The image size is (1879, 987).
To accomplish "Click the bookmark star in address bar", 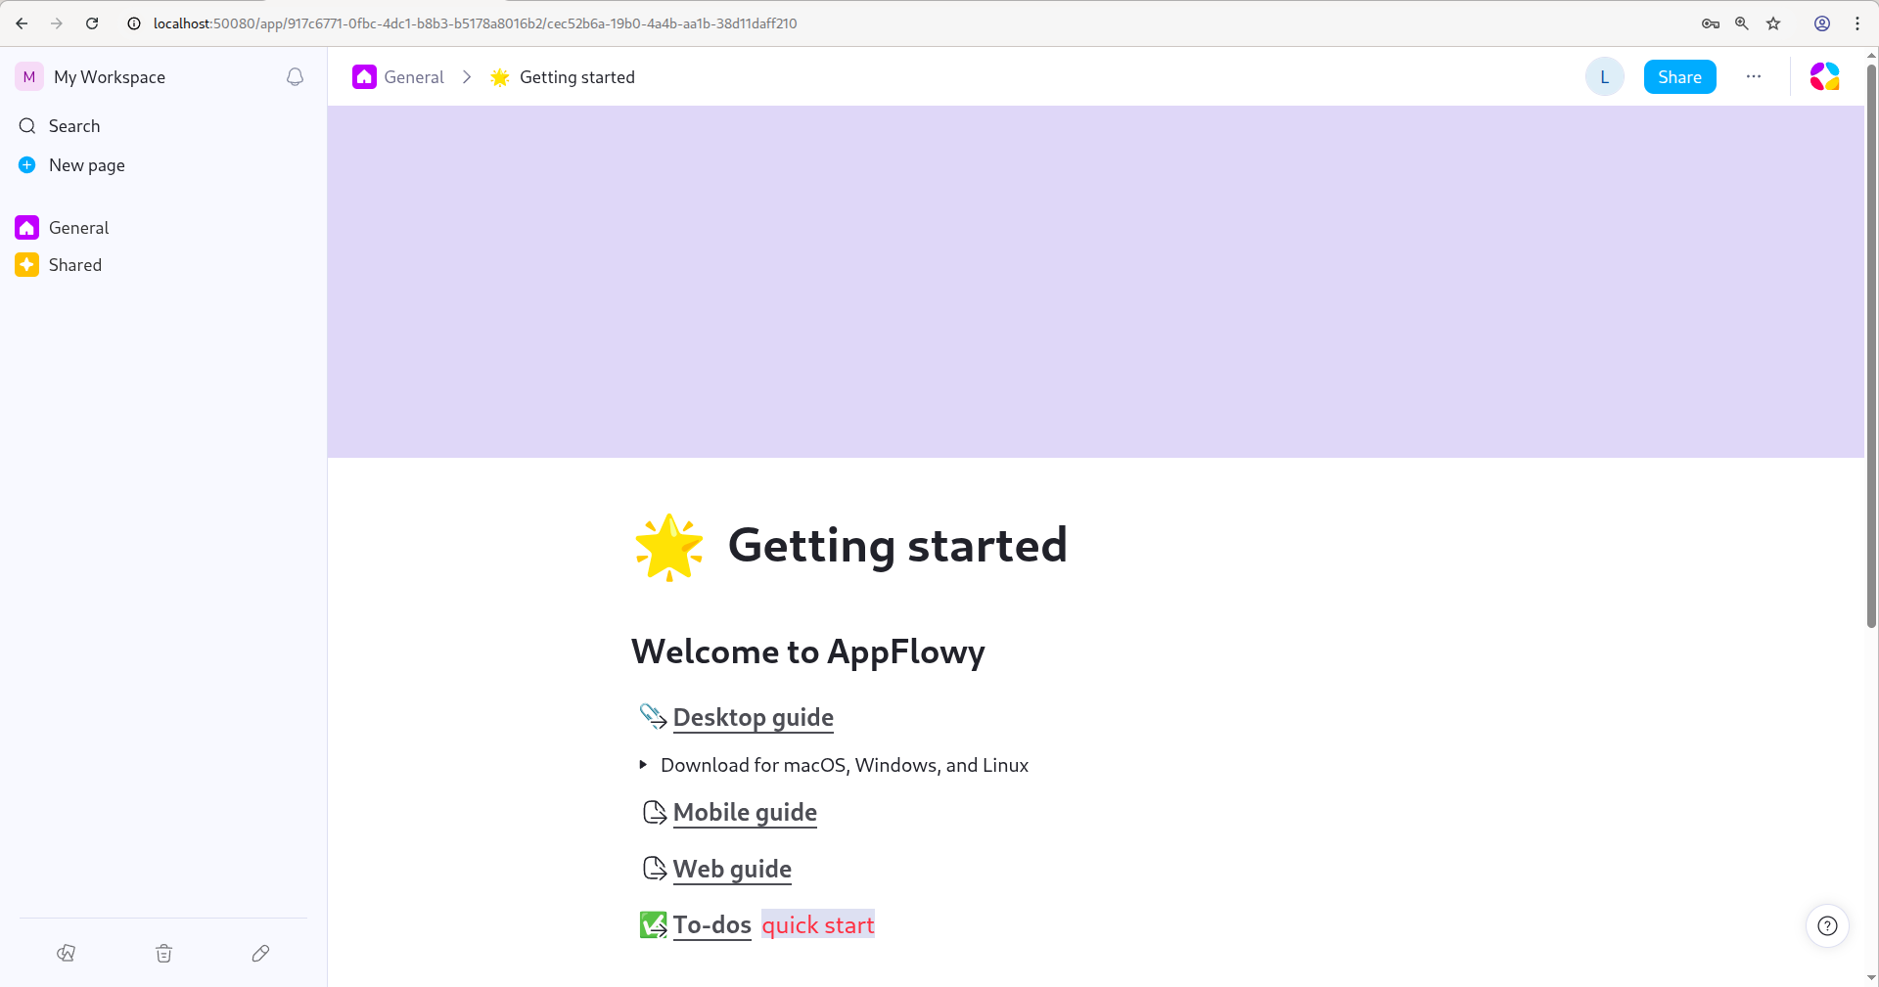I will click(1773, 23).
